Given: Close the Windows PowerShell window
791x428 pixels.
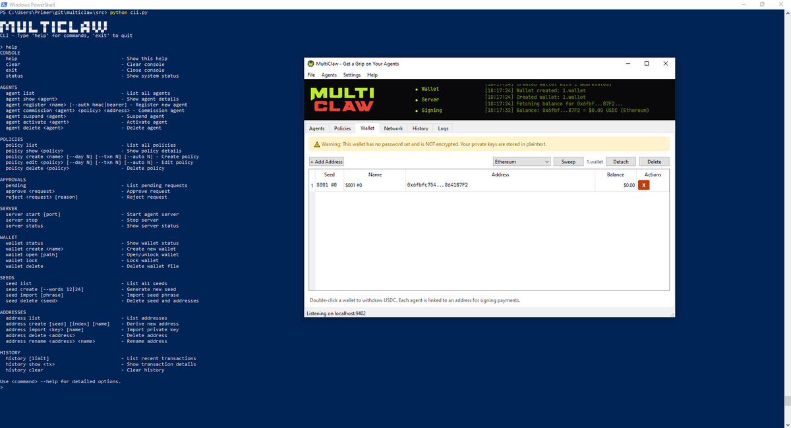Looking at the screenshot, I should click(781, 4).
